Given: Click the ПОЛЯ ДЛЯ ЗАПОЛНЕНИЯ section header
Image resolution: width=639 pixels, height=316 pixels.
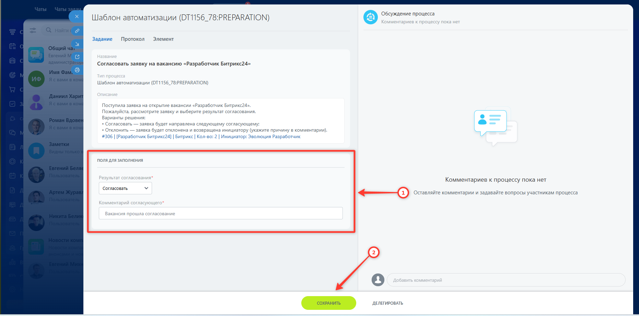Looking at the screenshot, I should (120, 160).
